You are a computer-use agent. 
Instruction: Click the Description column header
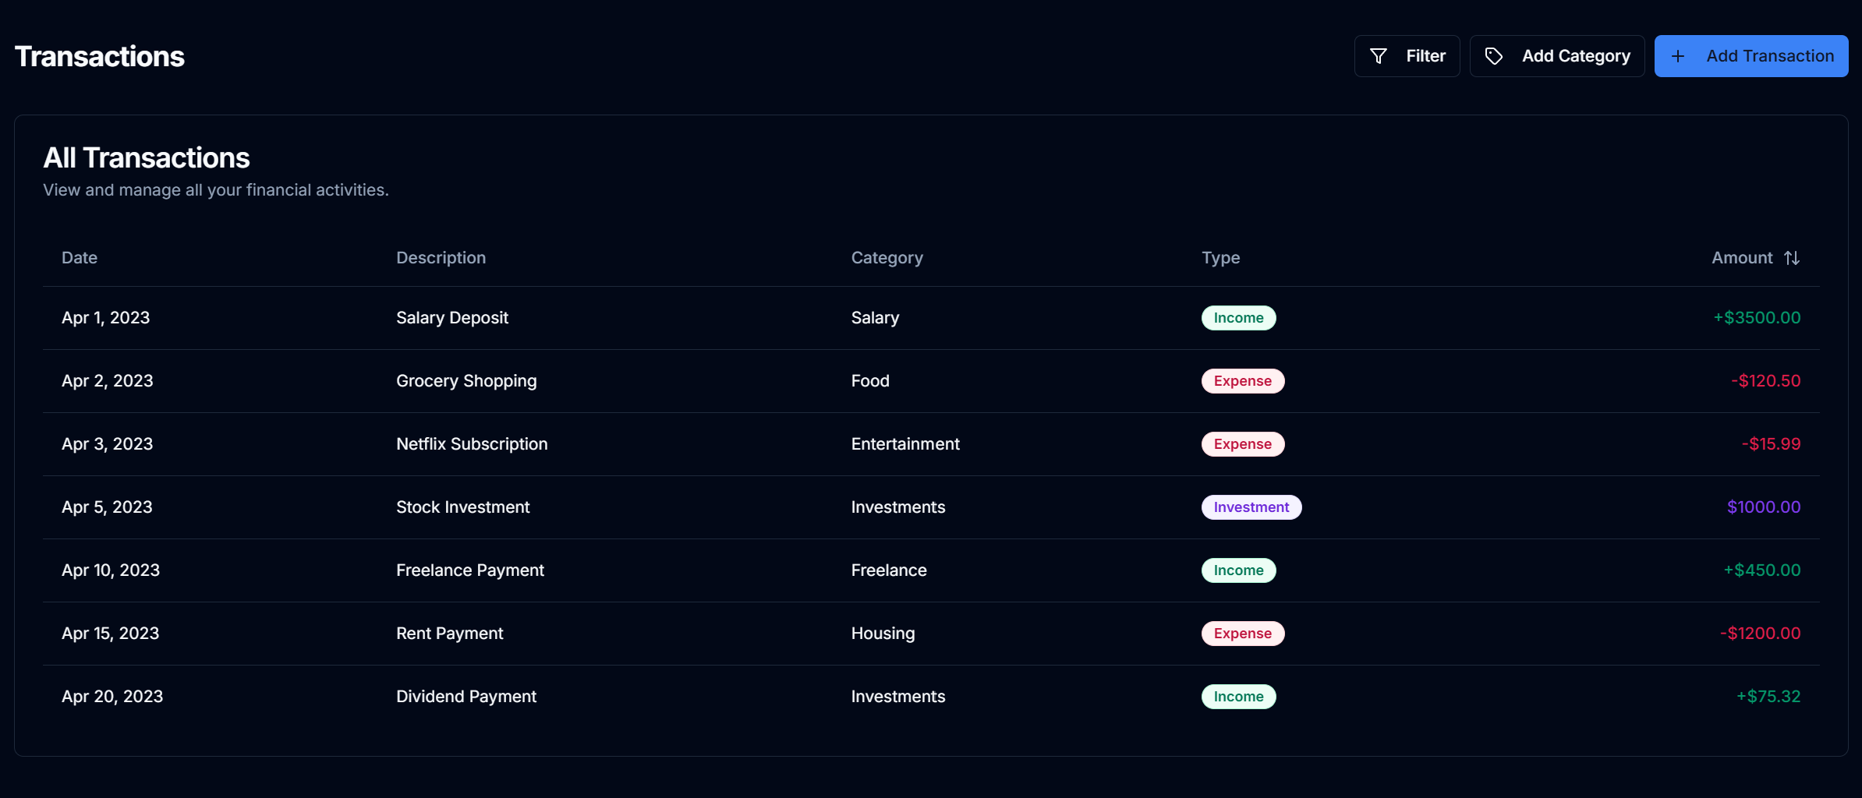pyautogui.click(x=441, y=258)
